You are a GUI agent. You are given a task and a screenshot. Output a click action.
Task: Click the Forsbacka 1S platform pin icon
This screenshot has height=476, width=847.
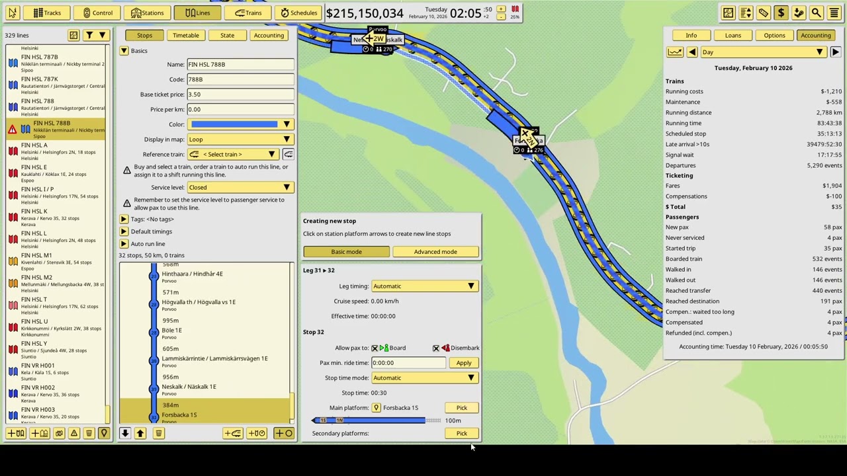376,408
